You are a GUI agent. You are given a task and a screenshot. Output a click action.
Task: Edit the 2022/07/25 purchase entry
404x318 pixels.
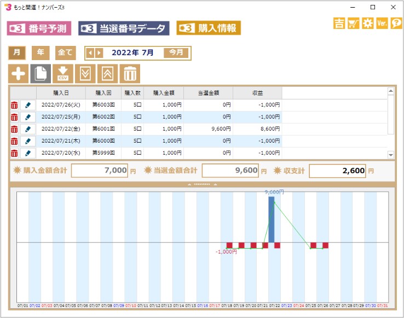tap(28, 117)
